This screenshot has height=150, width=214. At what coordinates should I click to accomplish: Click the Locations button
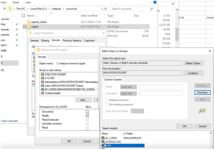194,73
